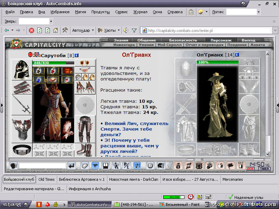Select Сарутоби's sword weapon slot
The width and height of the screenshot is (279, 209).
[22, 105]
